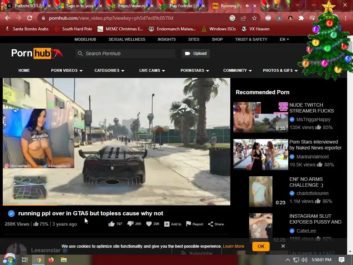Expand the PHOTOS & GIFS menu
Viewport: 353px width, 265px height.
(x=280, y=70)
